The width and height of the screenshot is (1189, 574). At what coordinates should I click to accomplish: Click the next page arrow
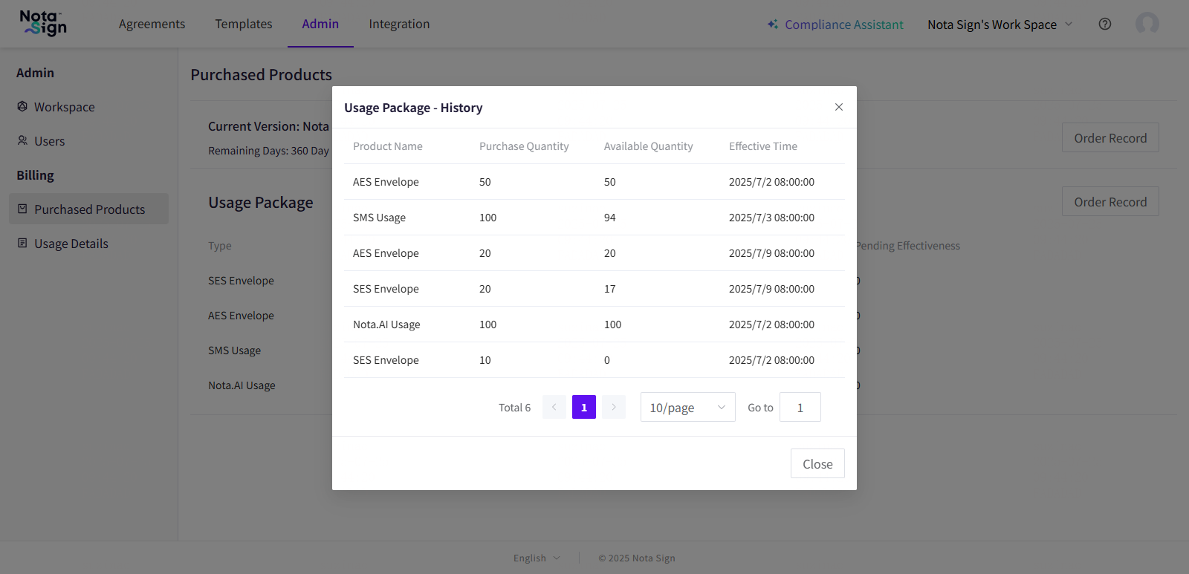[x=614, y=407]
